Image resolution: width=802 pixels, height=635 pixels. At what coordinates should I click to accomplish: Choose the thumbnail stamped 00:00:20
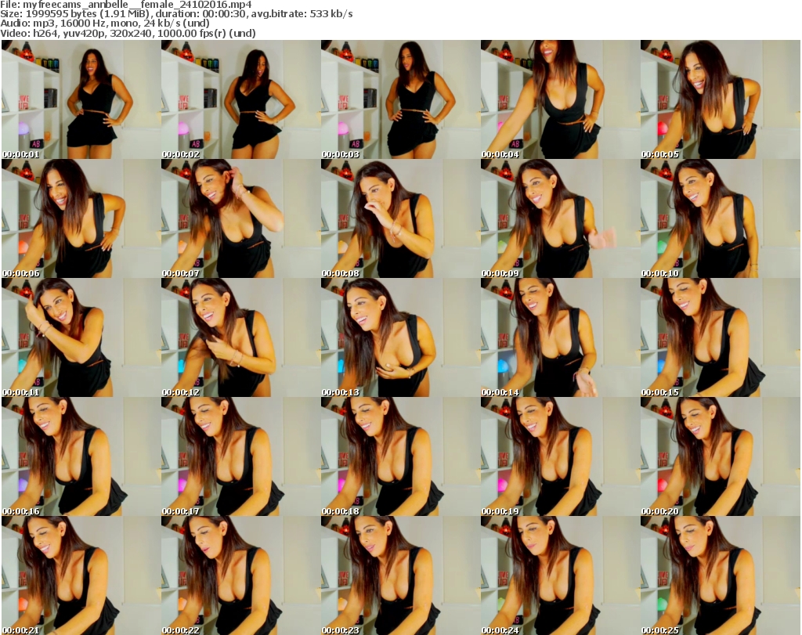coord(720,456)
